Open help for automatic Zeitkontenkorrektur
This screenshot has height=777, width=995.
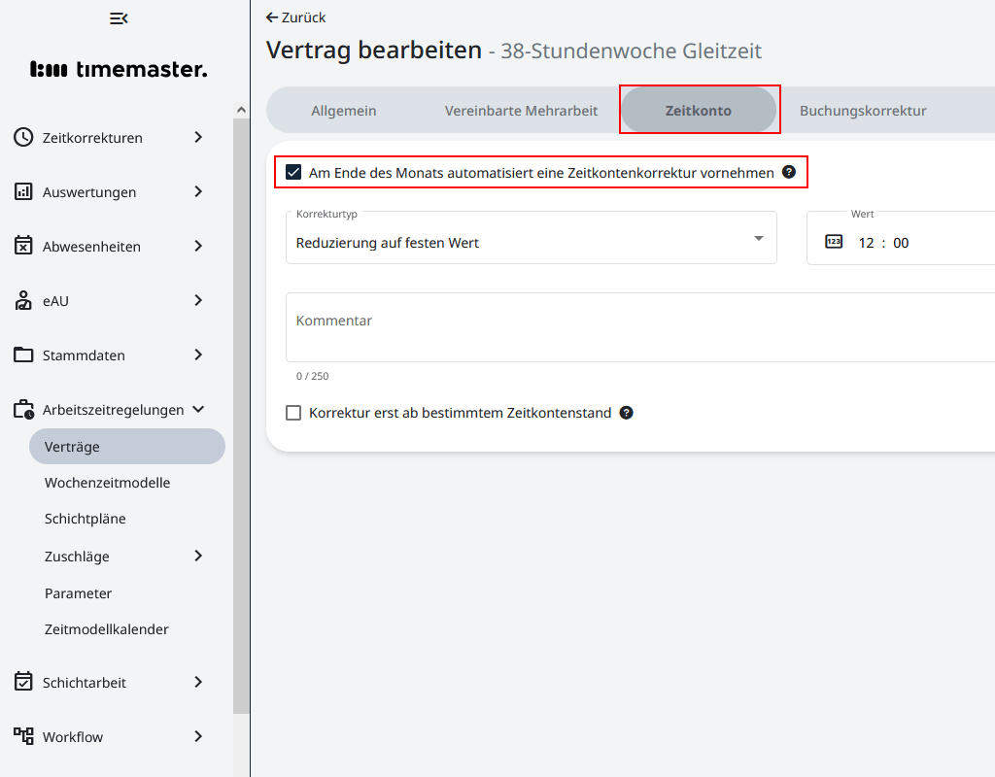click(x=789, y=173)
